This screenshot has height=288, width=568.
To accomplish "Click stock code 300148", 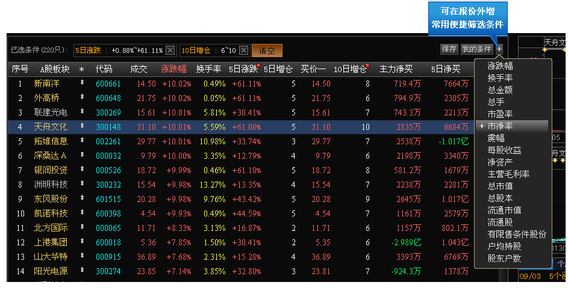I will [108, 127].
